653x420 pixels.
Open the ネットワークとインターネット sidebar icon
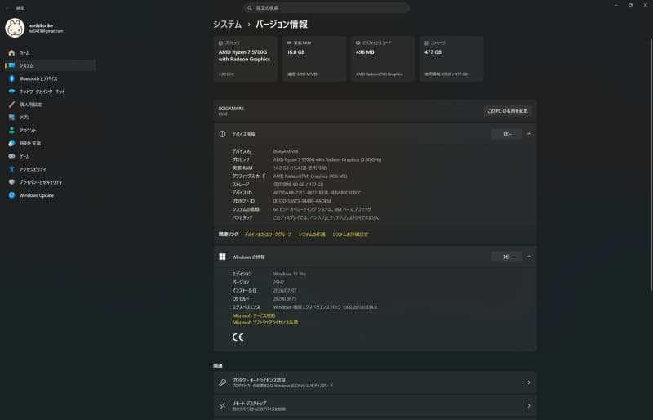coord(11,92)
